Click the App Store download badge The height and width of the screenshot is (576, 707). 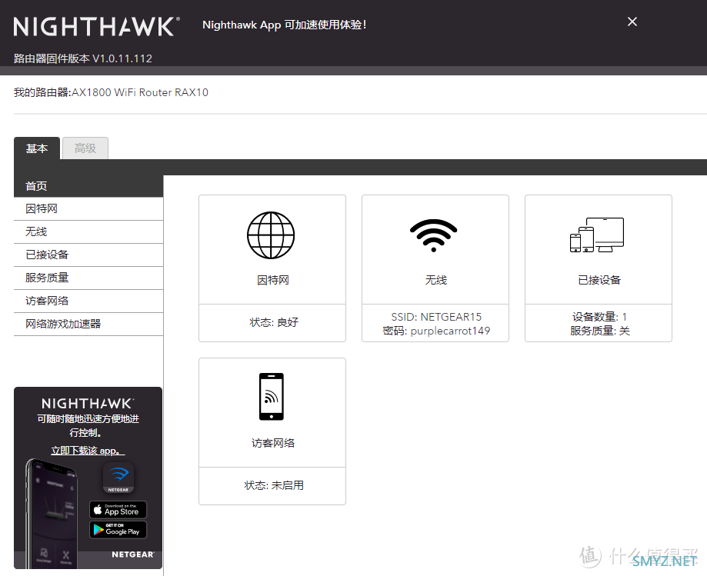118,510
